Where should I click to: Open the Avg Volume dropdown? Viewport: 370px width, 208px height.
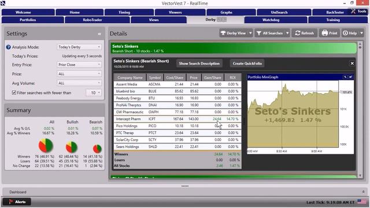click(79, 83)
